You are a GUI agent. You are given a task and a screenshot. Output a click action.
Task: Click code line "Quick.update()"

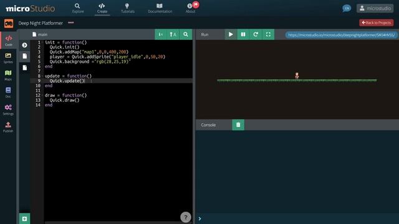67,81
